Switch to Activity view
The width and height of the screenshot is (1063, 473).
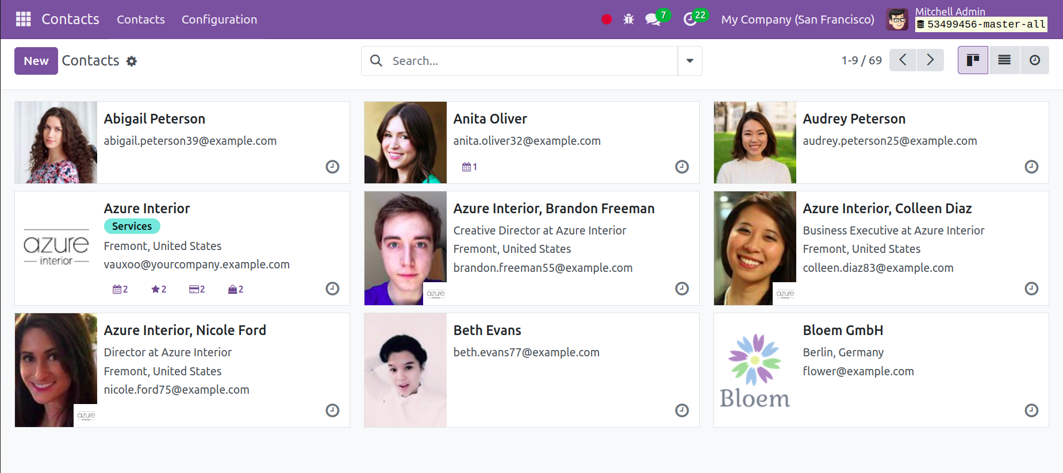[x=1034, y=60]
